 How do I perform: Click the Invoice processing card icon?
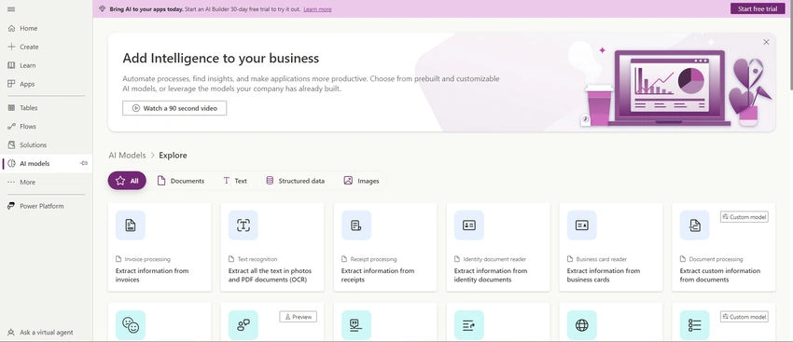(x=131, y=226)
